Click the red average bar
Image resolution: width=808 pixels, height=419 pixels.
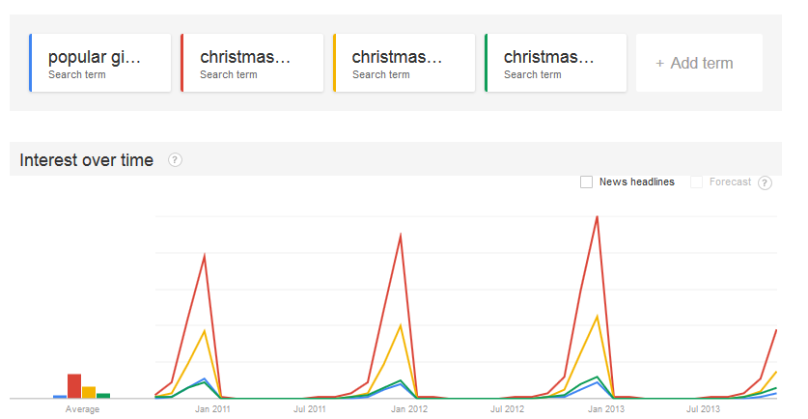[x=74, y=386]
